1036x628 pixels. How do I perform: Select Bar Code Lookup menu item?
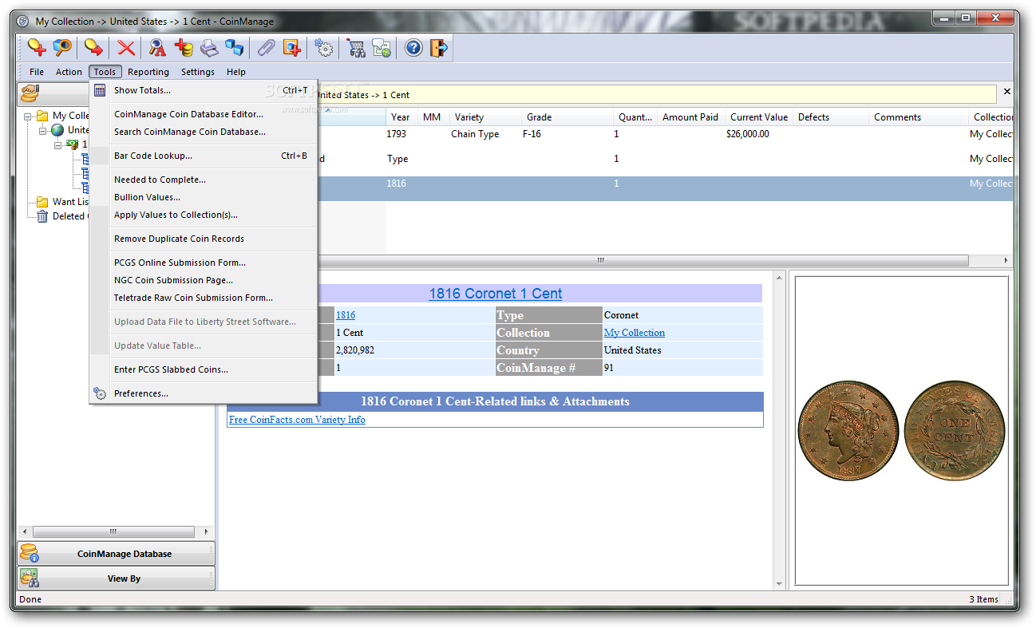204,156
